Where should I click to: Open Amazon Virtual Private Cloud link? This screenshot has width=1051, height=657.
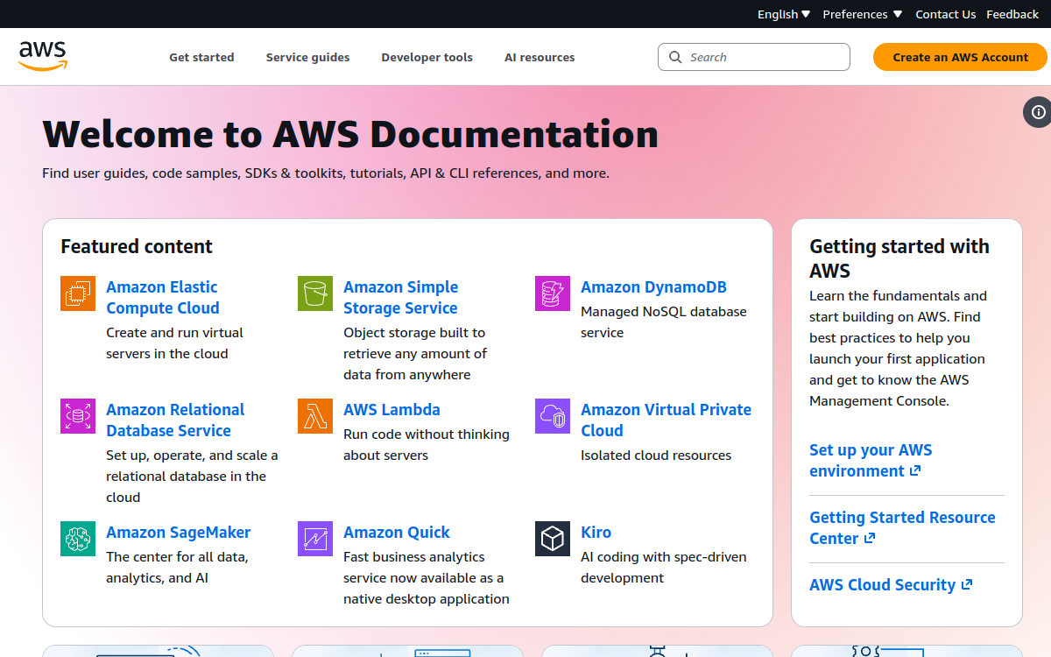(666, 420)
